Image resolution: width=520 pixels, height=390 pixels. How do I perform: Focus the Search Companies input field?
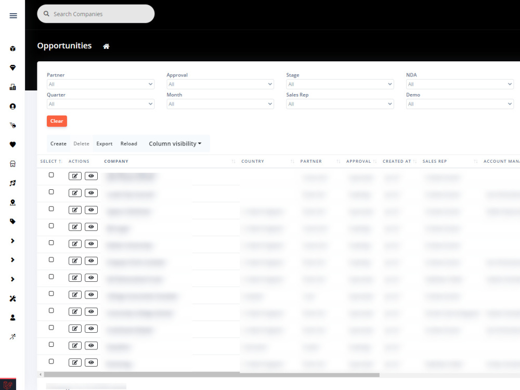[x=96, y=14]
